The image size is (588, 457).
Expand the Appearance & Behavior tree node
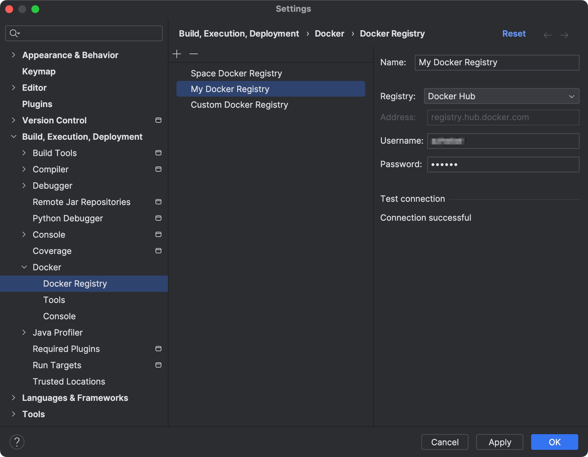[13, 55]
